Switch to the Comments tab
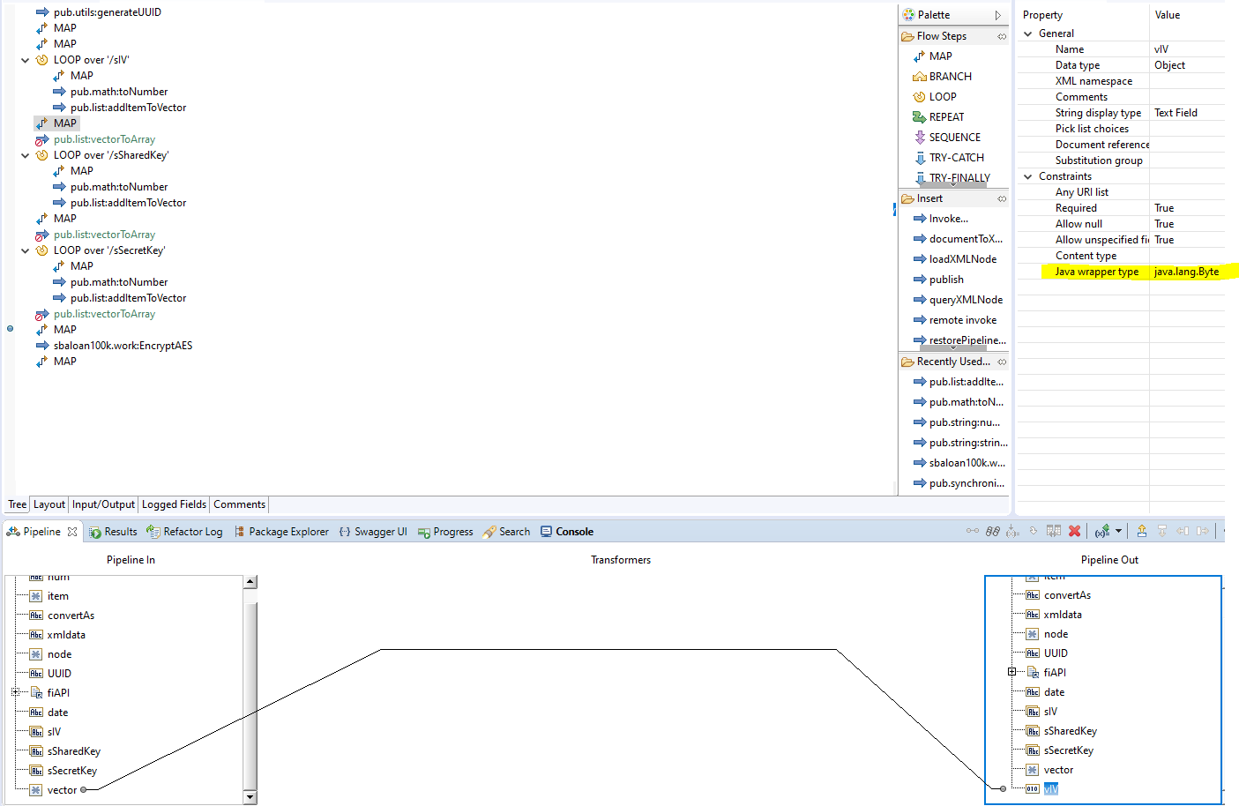 [x=239, y=504]
